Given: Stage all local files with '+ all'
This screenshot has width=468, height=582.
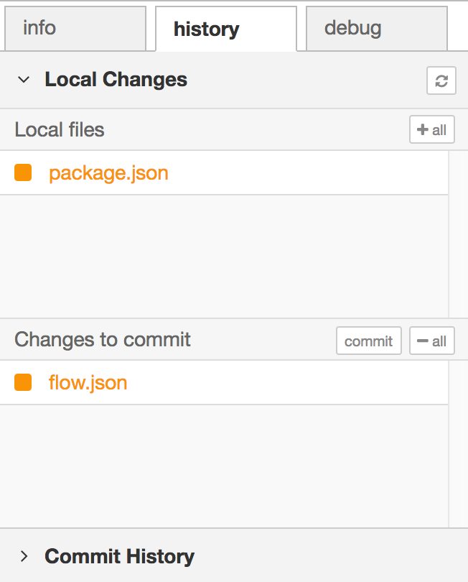Looking at the screenshot, I should (x=431, y=130).
